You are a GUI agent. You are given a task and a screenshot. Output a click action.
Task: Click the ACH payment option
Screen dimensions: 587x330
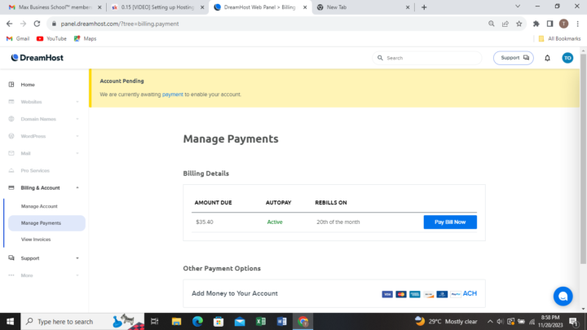pyautogui.click(x=470, y=293)
